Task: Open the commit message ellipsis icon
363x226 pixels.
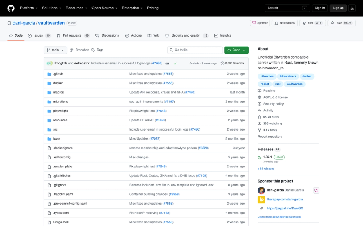Action: pos(167,63)
